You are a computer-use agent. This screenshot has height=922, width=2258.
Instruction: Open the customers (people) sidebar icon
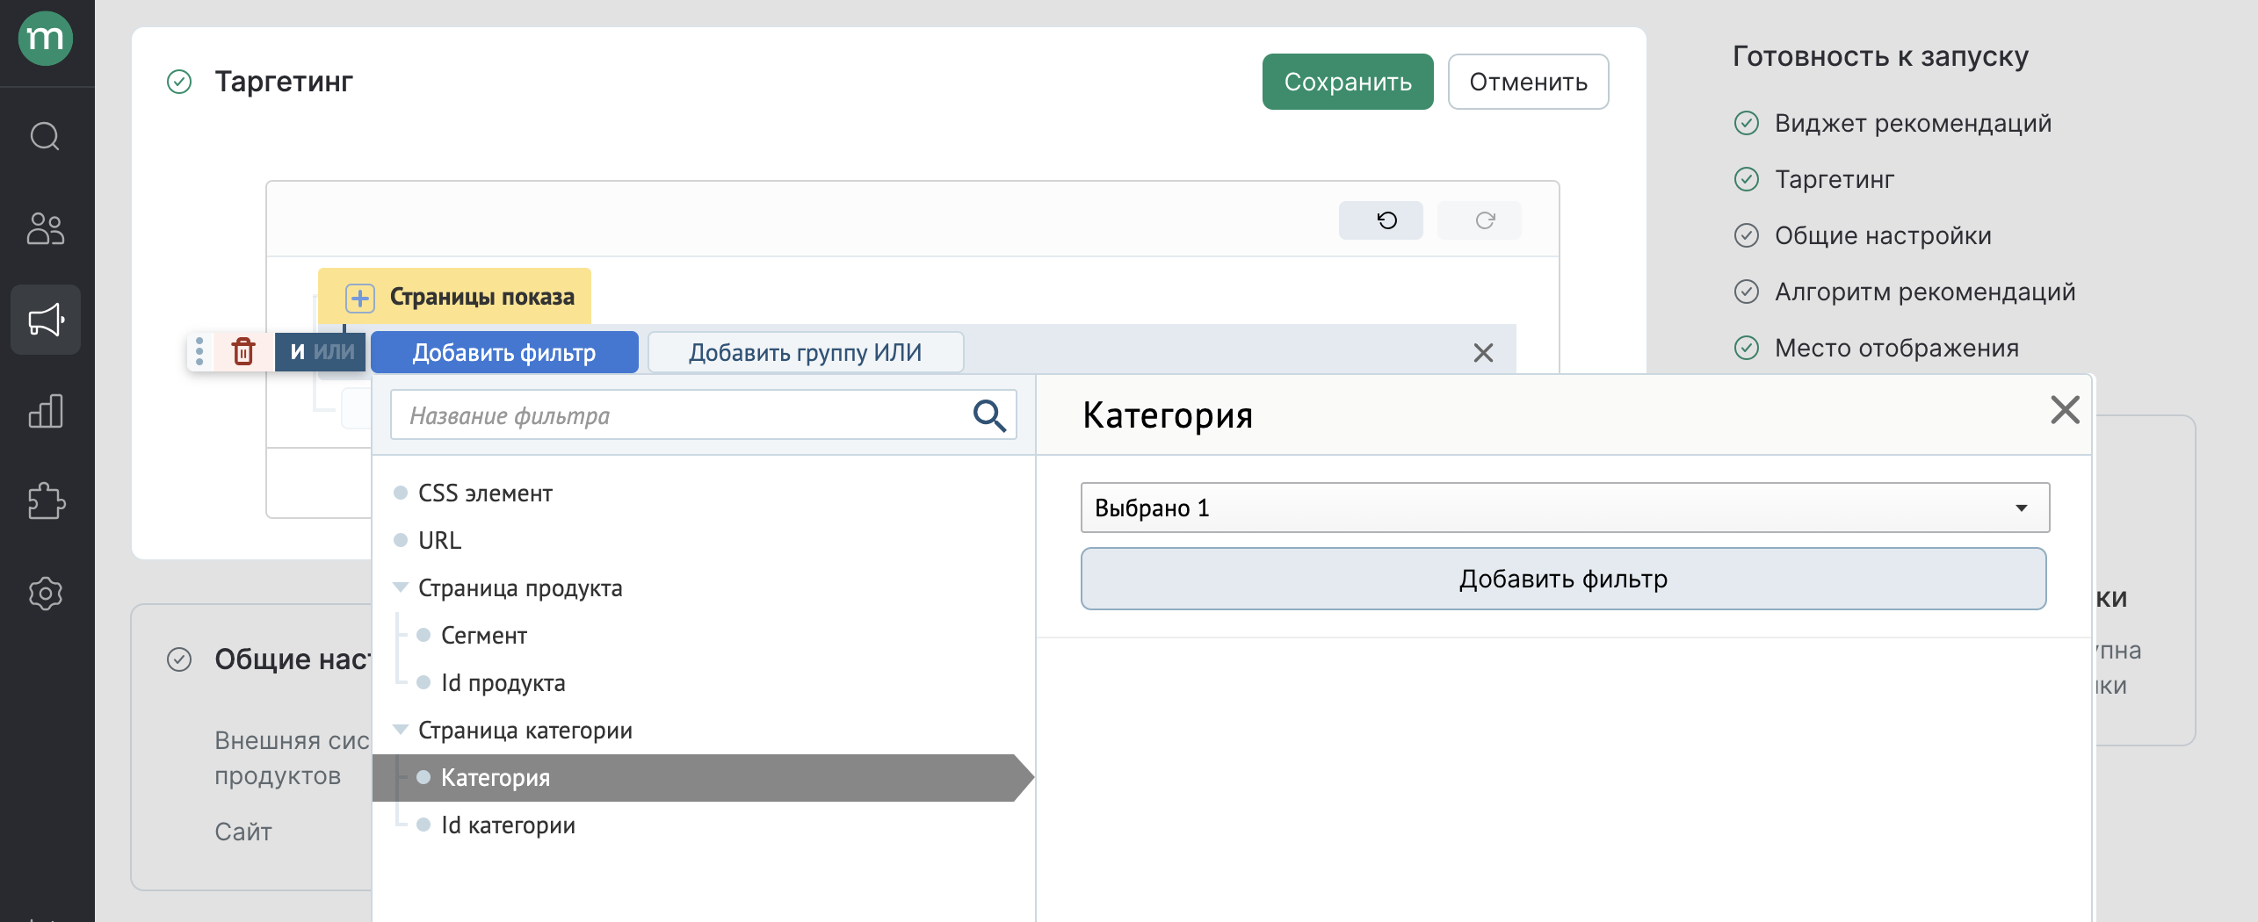click(46, 228)
